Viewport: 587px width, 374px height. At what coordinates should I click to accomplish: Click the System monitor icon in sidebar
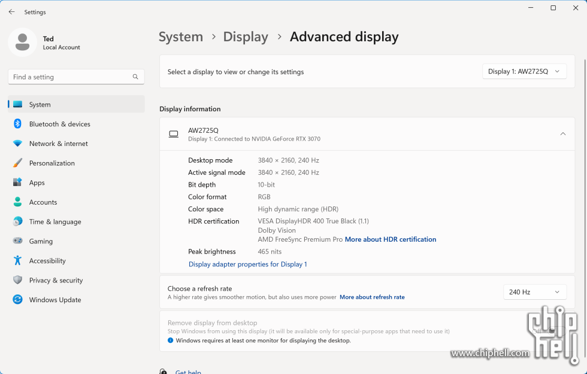(17, 104)
